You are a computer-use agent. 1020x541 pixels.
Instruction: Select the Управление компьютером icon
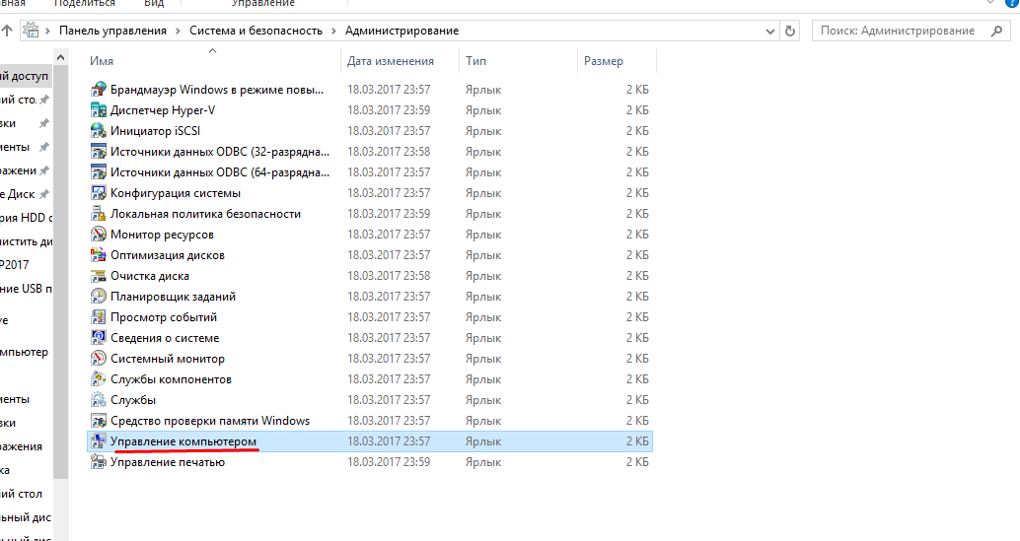click(98, 441)
